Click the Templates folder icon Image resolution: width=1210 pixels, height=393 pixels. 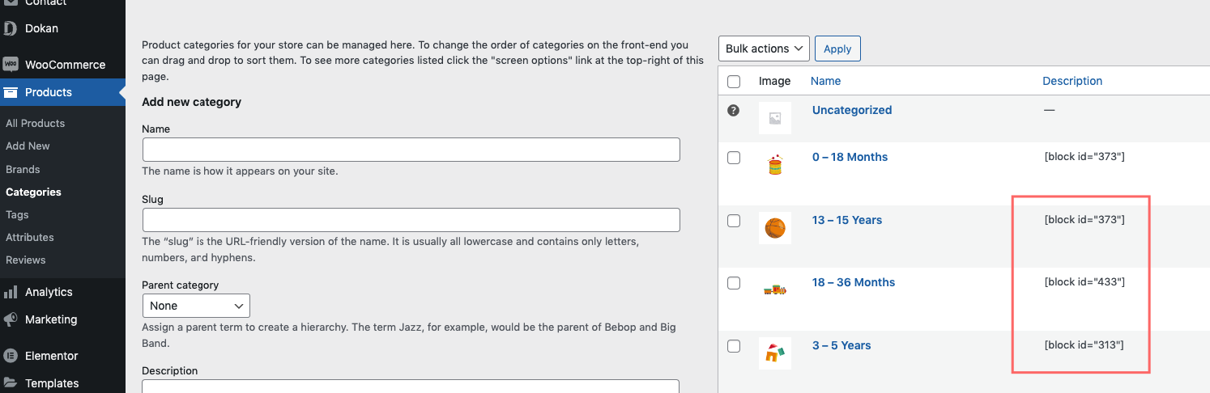point(11,383)
